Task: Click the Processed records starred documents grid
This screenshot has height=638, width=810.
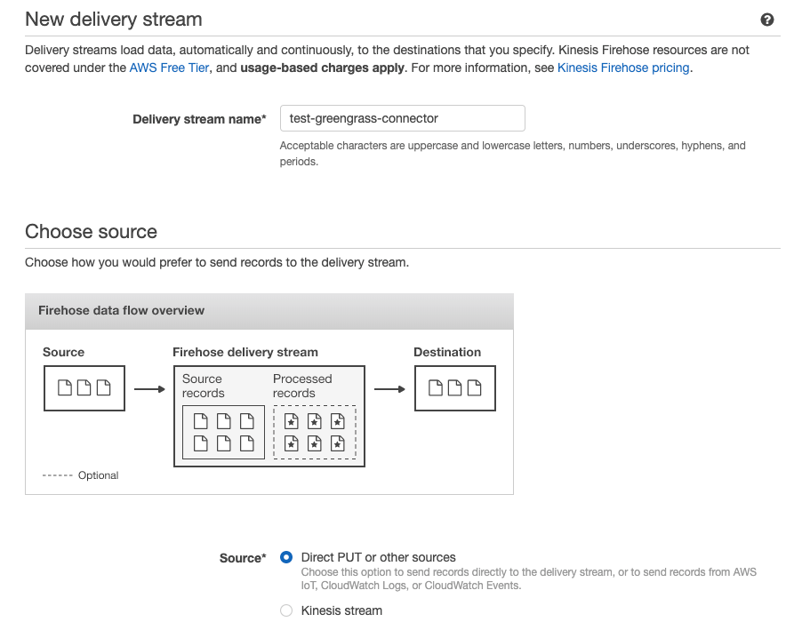Action: [x=315, y=433]
